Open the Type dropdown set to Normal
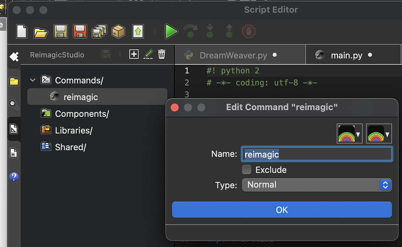 316,185
